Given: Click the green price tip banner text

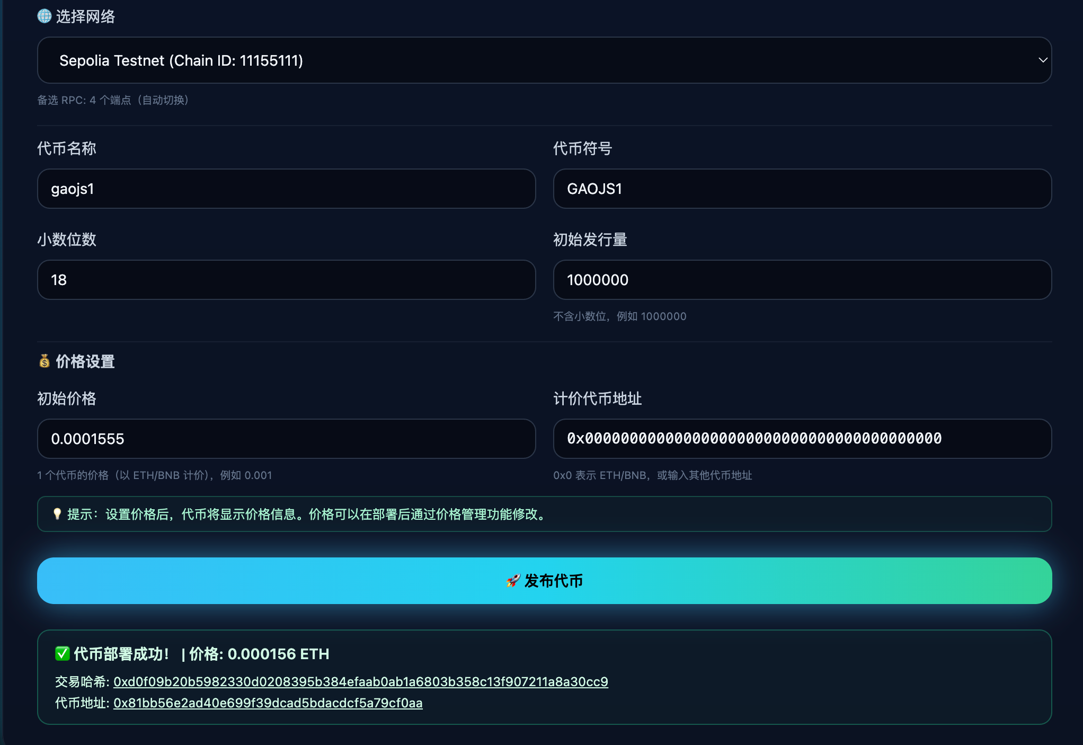Looking at the screenshot, I should point(307,515).
